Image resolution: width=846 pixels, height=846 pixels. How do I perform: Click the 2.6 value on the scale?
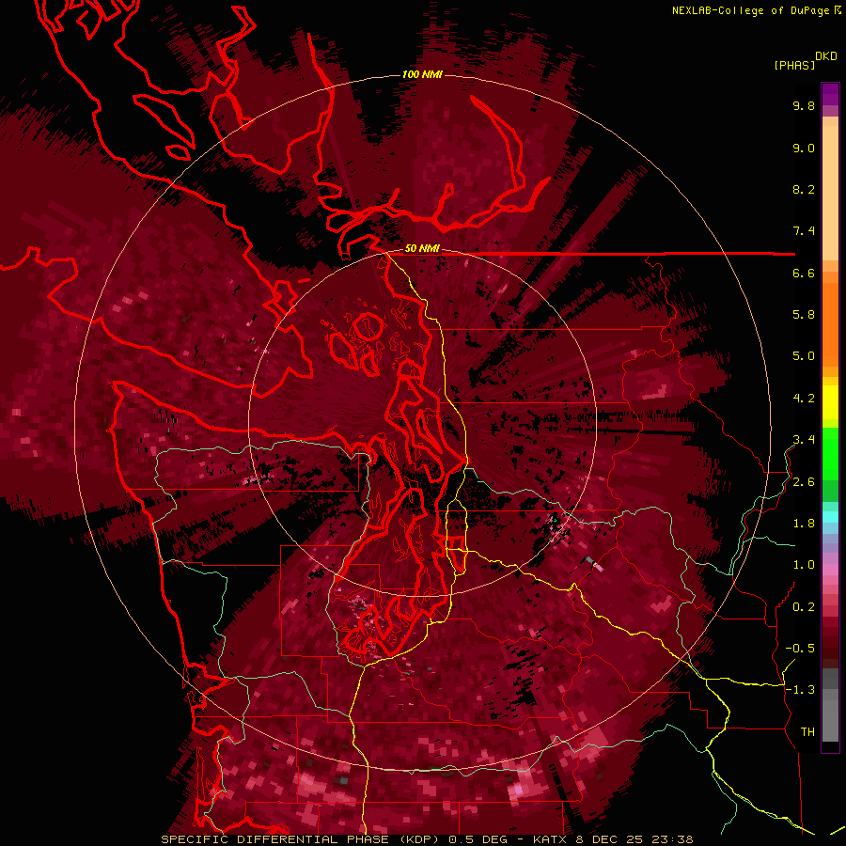[804, 482]
